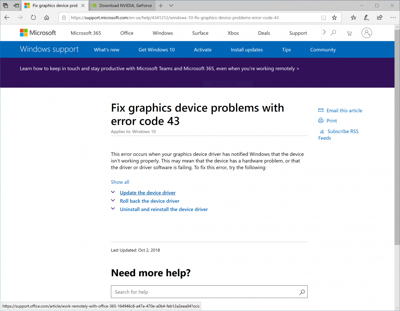Add this page to favorites star
The width and height of the screenshot is (400, 311).
334,18
